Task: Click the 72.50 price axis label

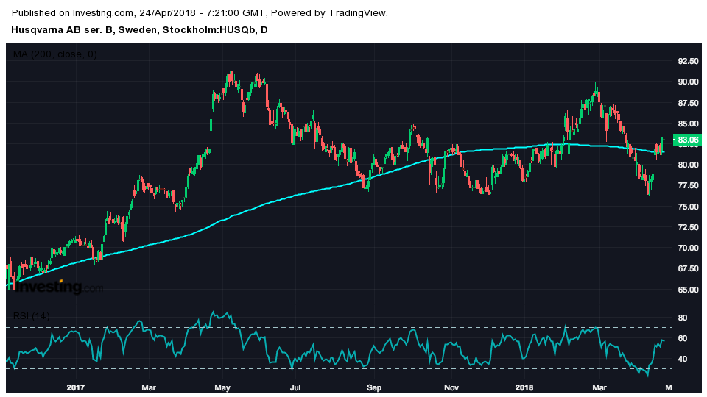Action: 688,227
